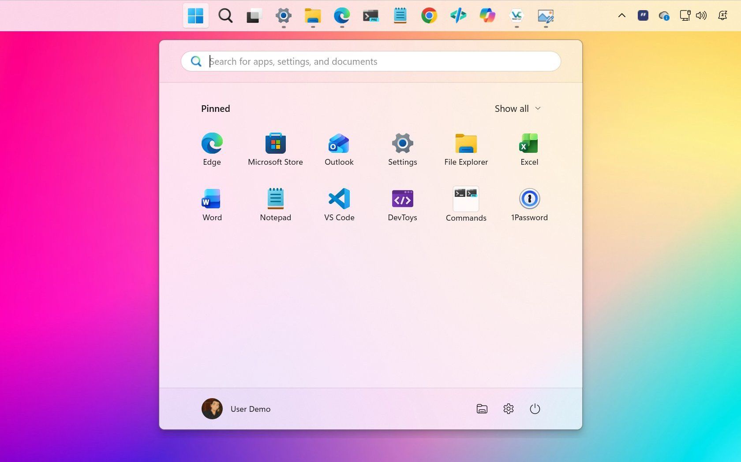The image size is (741, 462).
Task: Open the Power options button
Action: [x=535, y=409]
